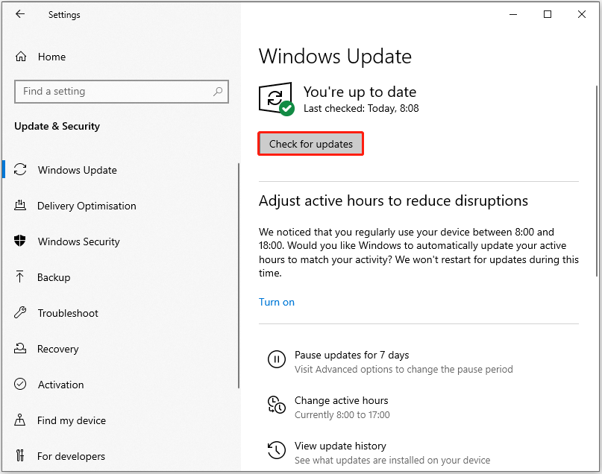Click the search magnifier icon
This screenshot has height=474, width=602.
[x=218, y=92]
